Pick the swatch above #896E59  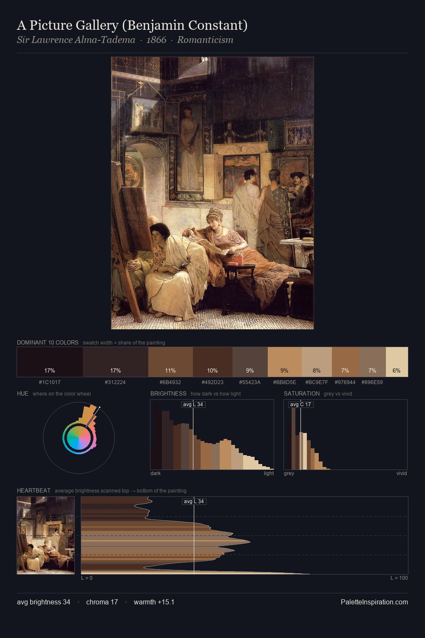click(372, 362)
